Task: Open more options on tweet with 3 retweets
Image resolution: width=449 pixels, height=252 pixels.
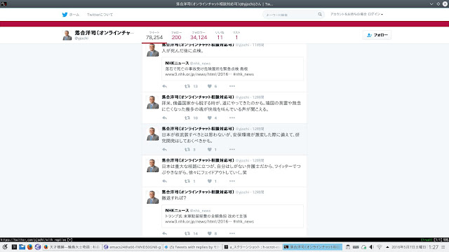Action: (232, 149)
